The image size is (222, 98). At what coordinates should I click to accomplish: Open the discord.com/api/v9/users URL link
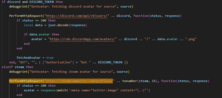(77, 16)
